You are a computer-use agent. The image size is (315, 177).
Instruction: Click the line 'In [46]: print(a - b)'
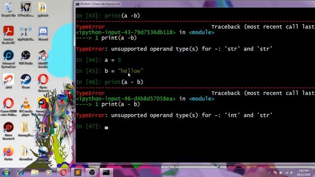(109, 82)
